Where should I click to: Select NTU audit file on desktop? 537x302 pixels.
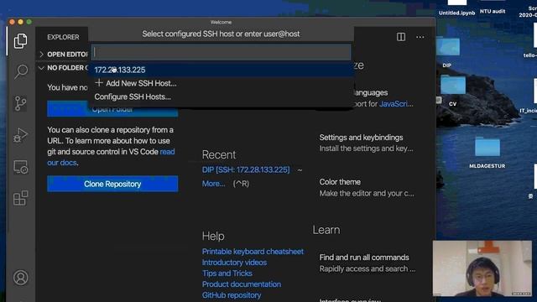(493, 7)
